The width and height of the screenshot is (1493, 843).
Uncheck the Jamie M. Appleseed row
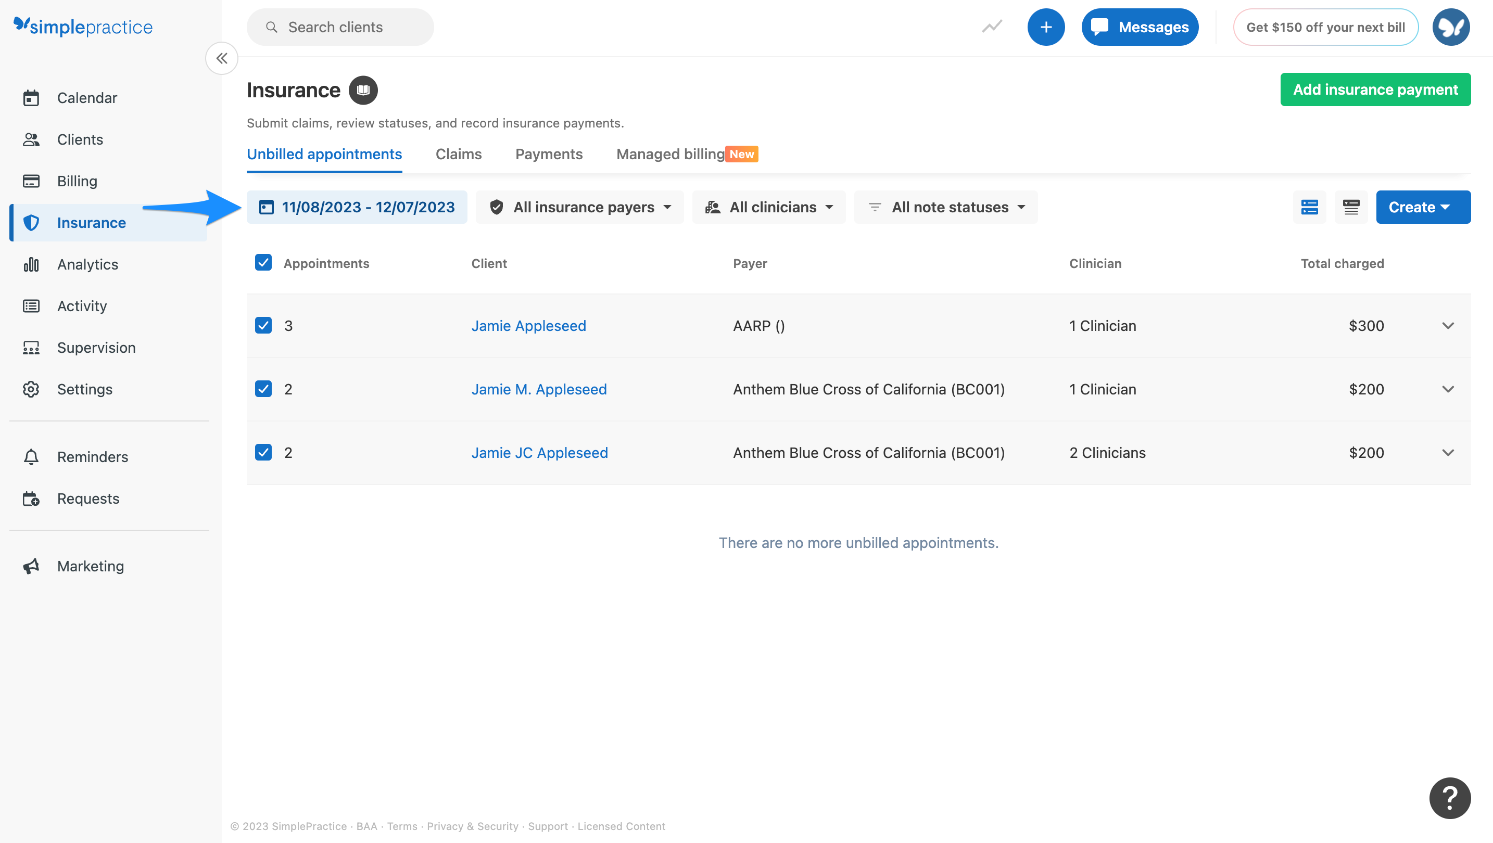coord(263,389)
